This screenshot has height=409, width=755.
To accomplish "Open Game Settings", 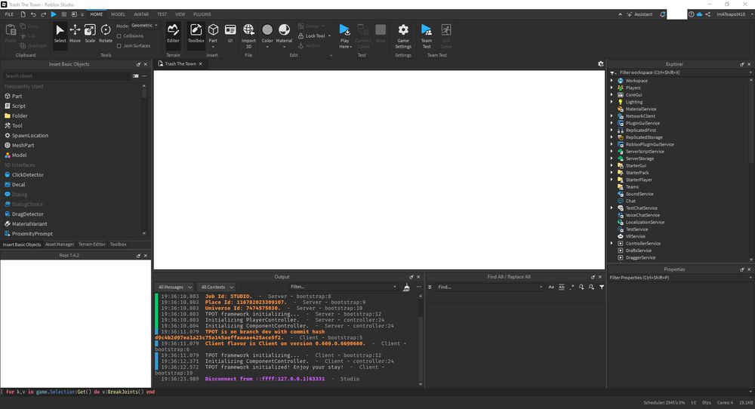I will click(x=403, y=35).
